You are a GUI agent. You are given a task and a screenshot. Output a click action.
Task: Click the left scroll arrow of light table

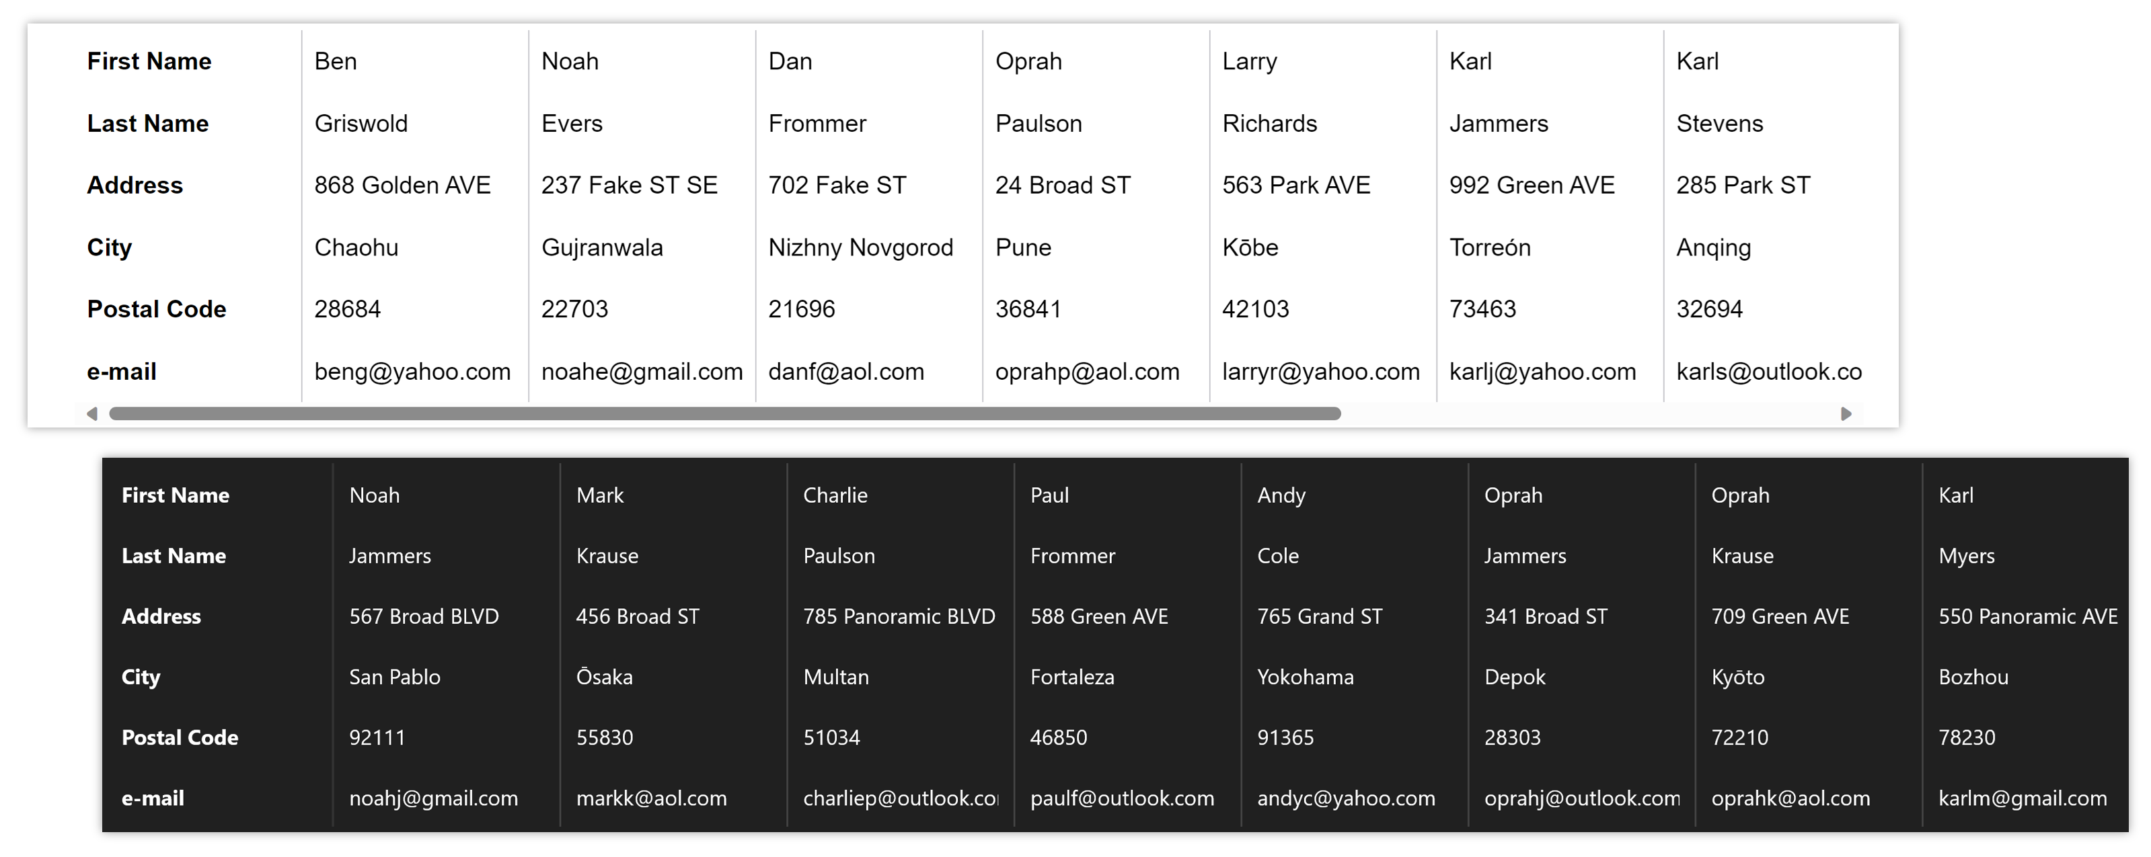point(92,414)
